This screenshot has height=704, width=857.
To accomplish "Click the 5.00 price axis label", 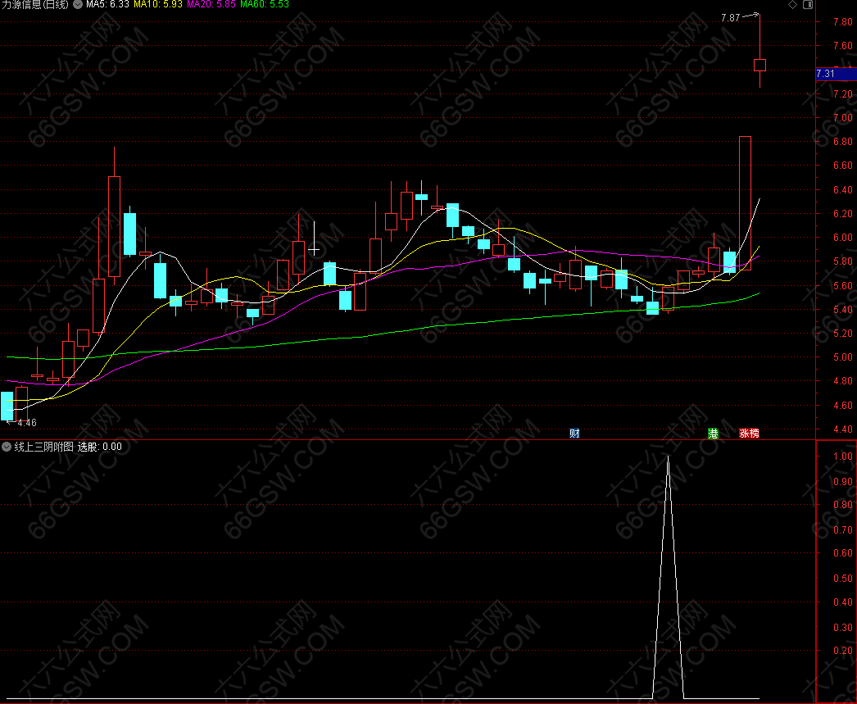I will pos(842,357).
